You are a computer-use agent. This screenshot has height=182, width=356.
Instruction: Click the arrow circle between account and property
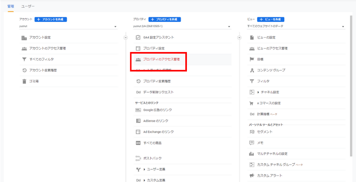(x=125, y=38)
